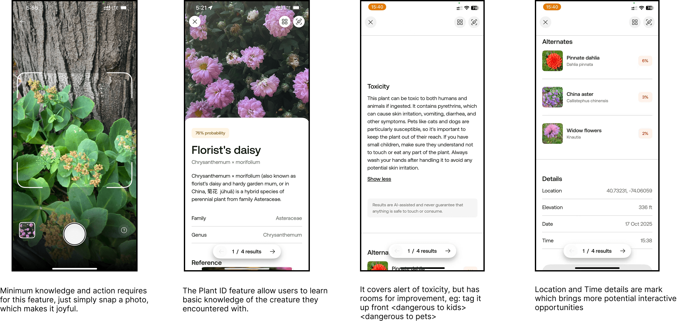Open the Widow flowers alternate
Screen dimensions: 684x321
[597, 133]
